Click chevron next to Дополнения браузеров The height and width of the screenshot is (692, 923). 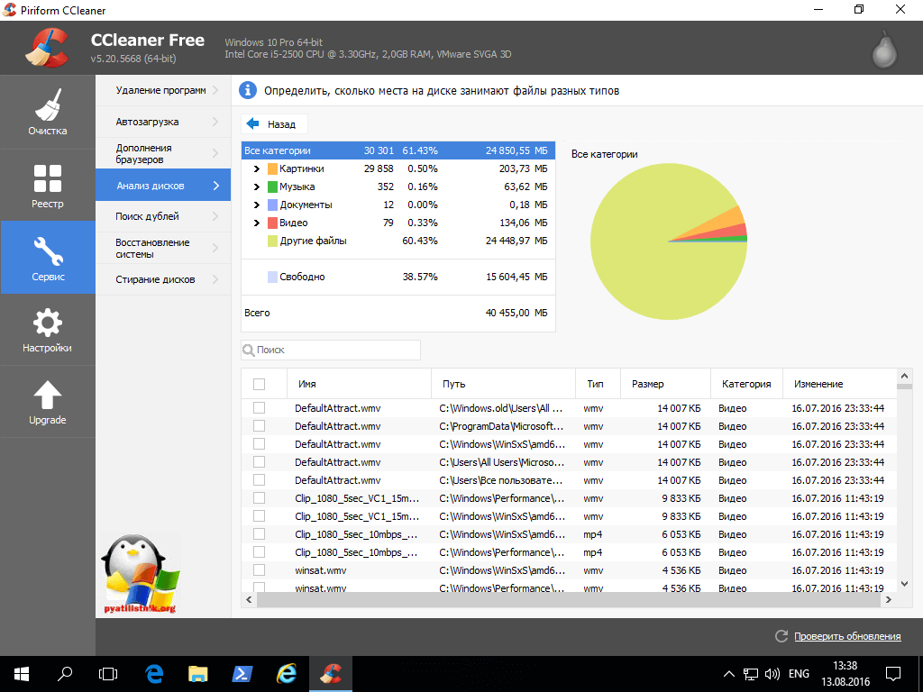pos(215,153)
